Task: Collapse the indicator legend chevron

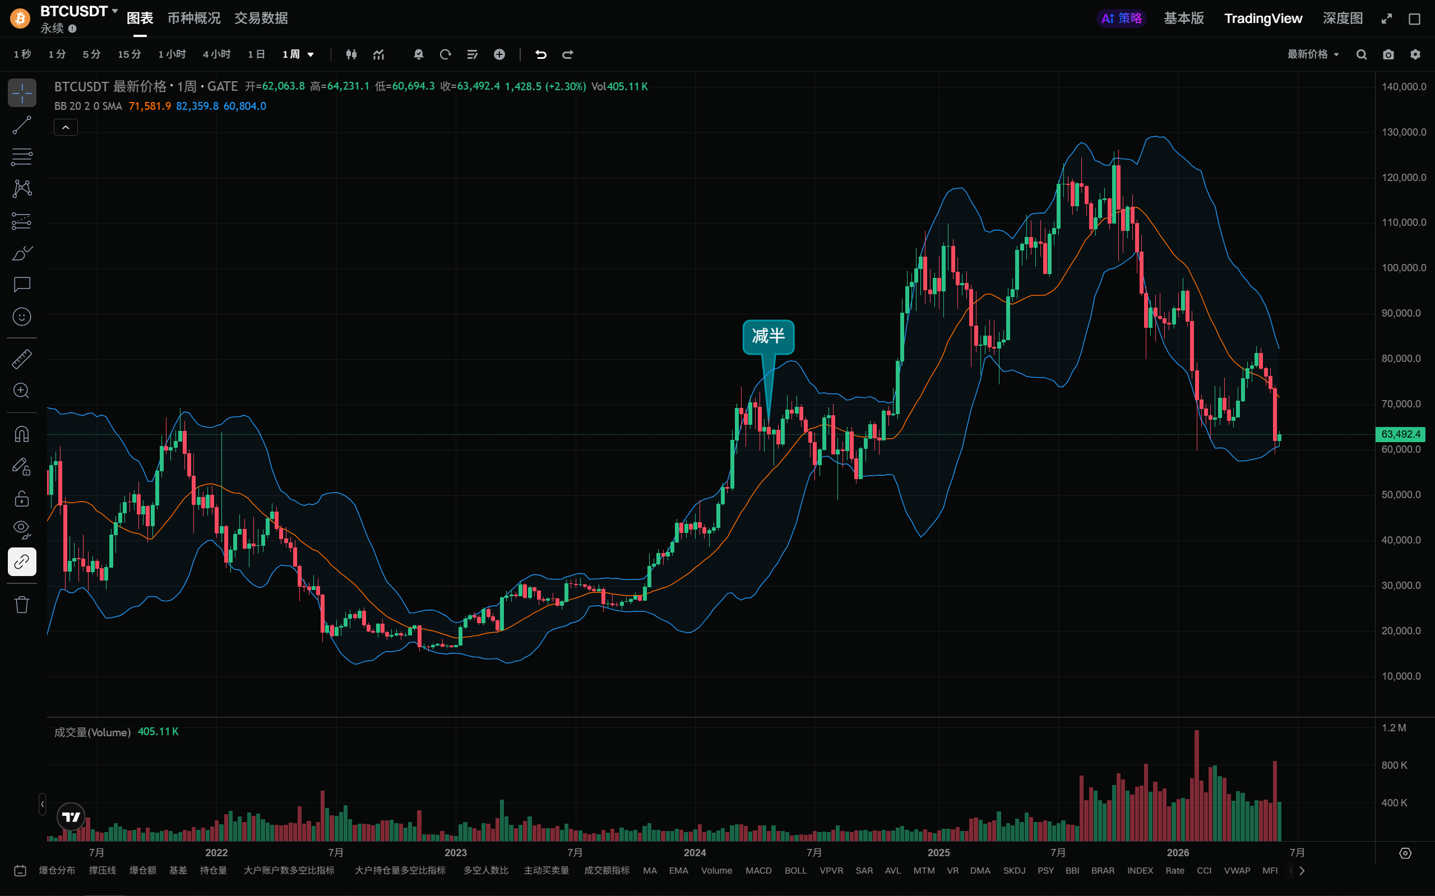Action: (x=66, y=127)
